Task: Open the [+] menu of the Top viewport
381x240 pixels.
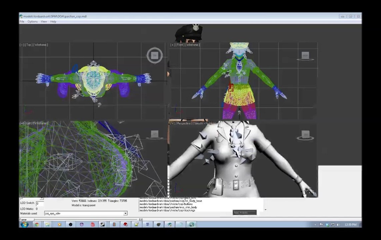Action: point(22,45)
